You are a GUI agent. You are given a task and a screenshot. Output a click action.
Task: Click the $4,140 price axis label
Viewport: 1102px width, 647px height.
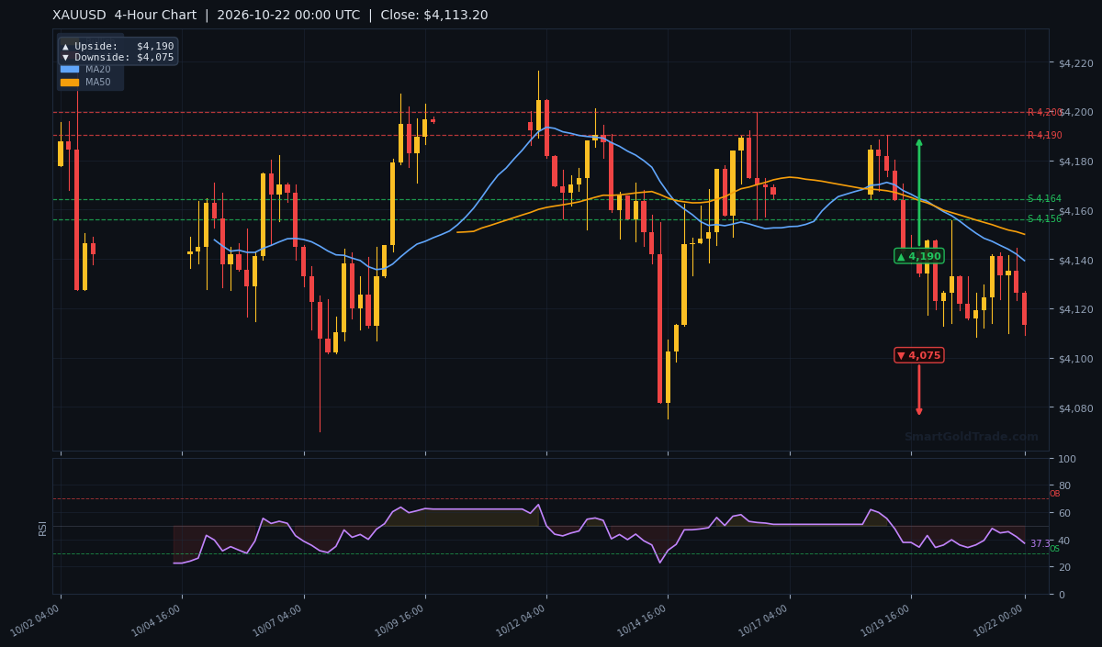pyautogui.click(x=1074, y=261)
